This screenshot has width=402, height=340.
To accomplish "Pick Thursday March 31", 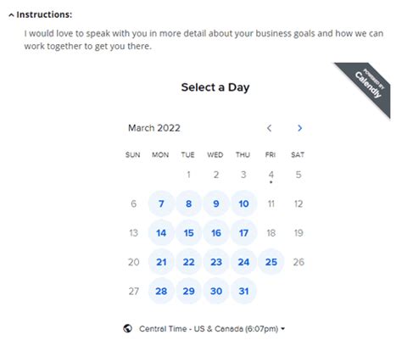I will pos(243,291).
